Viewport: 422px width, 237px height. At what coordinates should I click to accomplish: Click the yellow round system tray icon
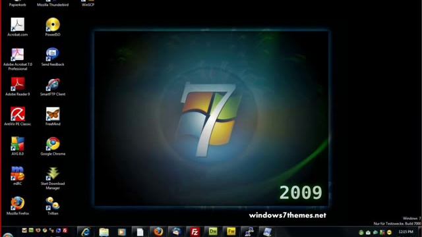(x=389, y=232)
